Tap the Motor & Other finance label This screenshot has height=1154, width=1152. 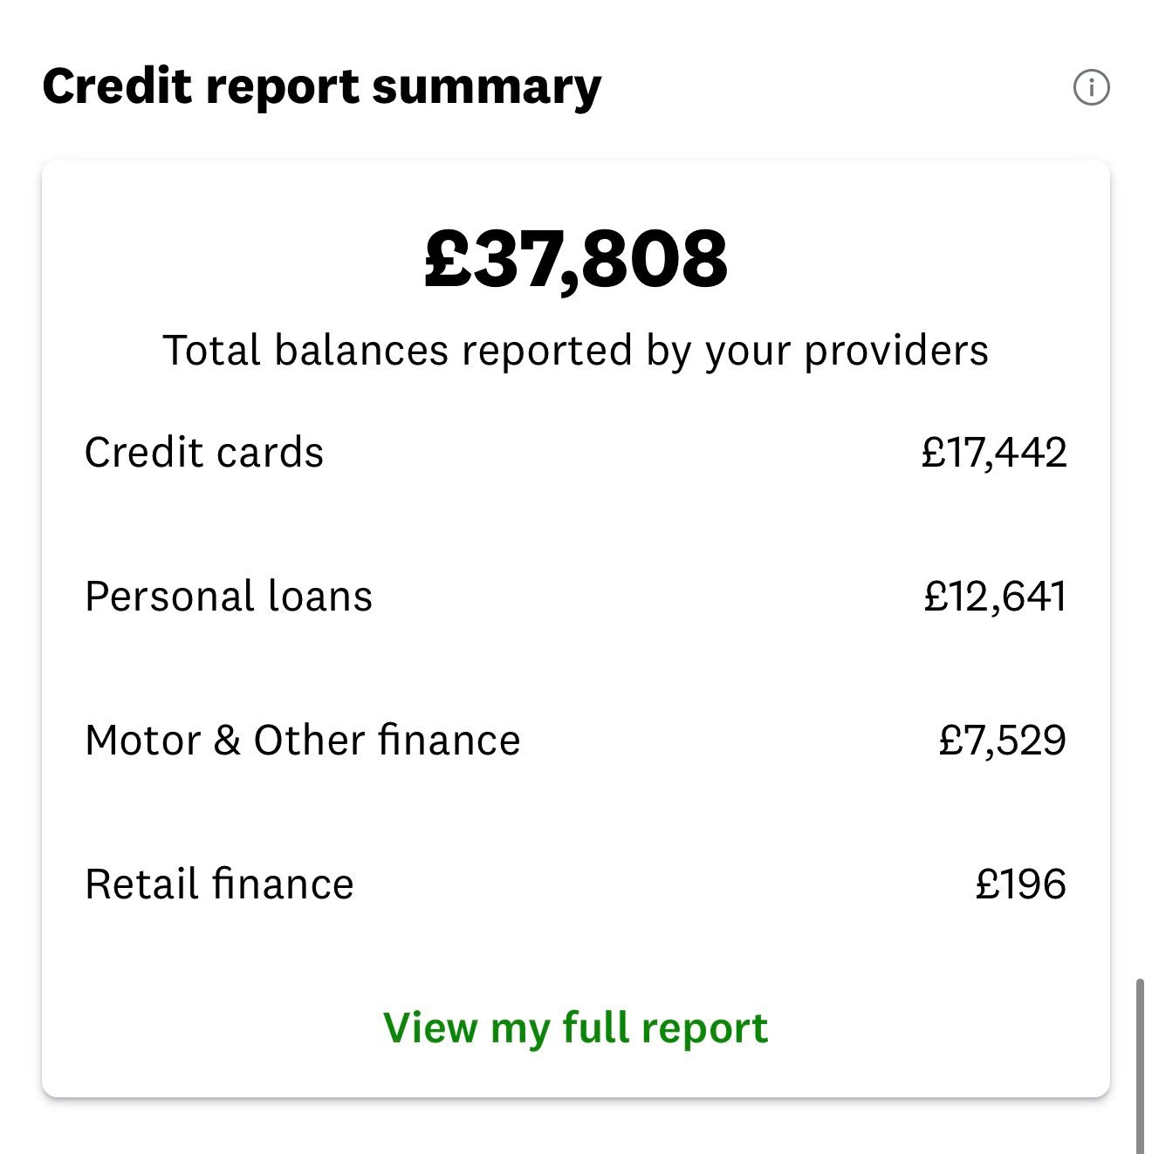303,741
